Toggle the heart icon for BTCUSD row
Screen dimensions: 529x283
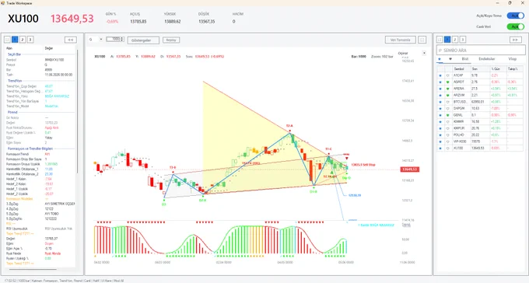click(x=447, y=102)
